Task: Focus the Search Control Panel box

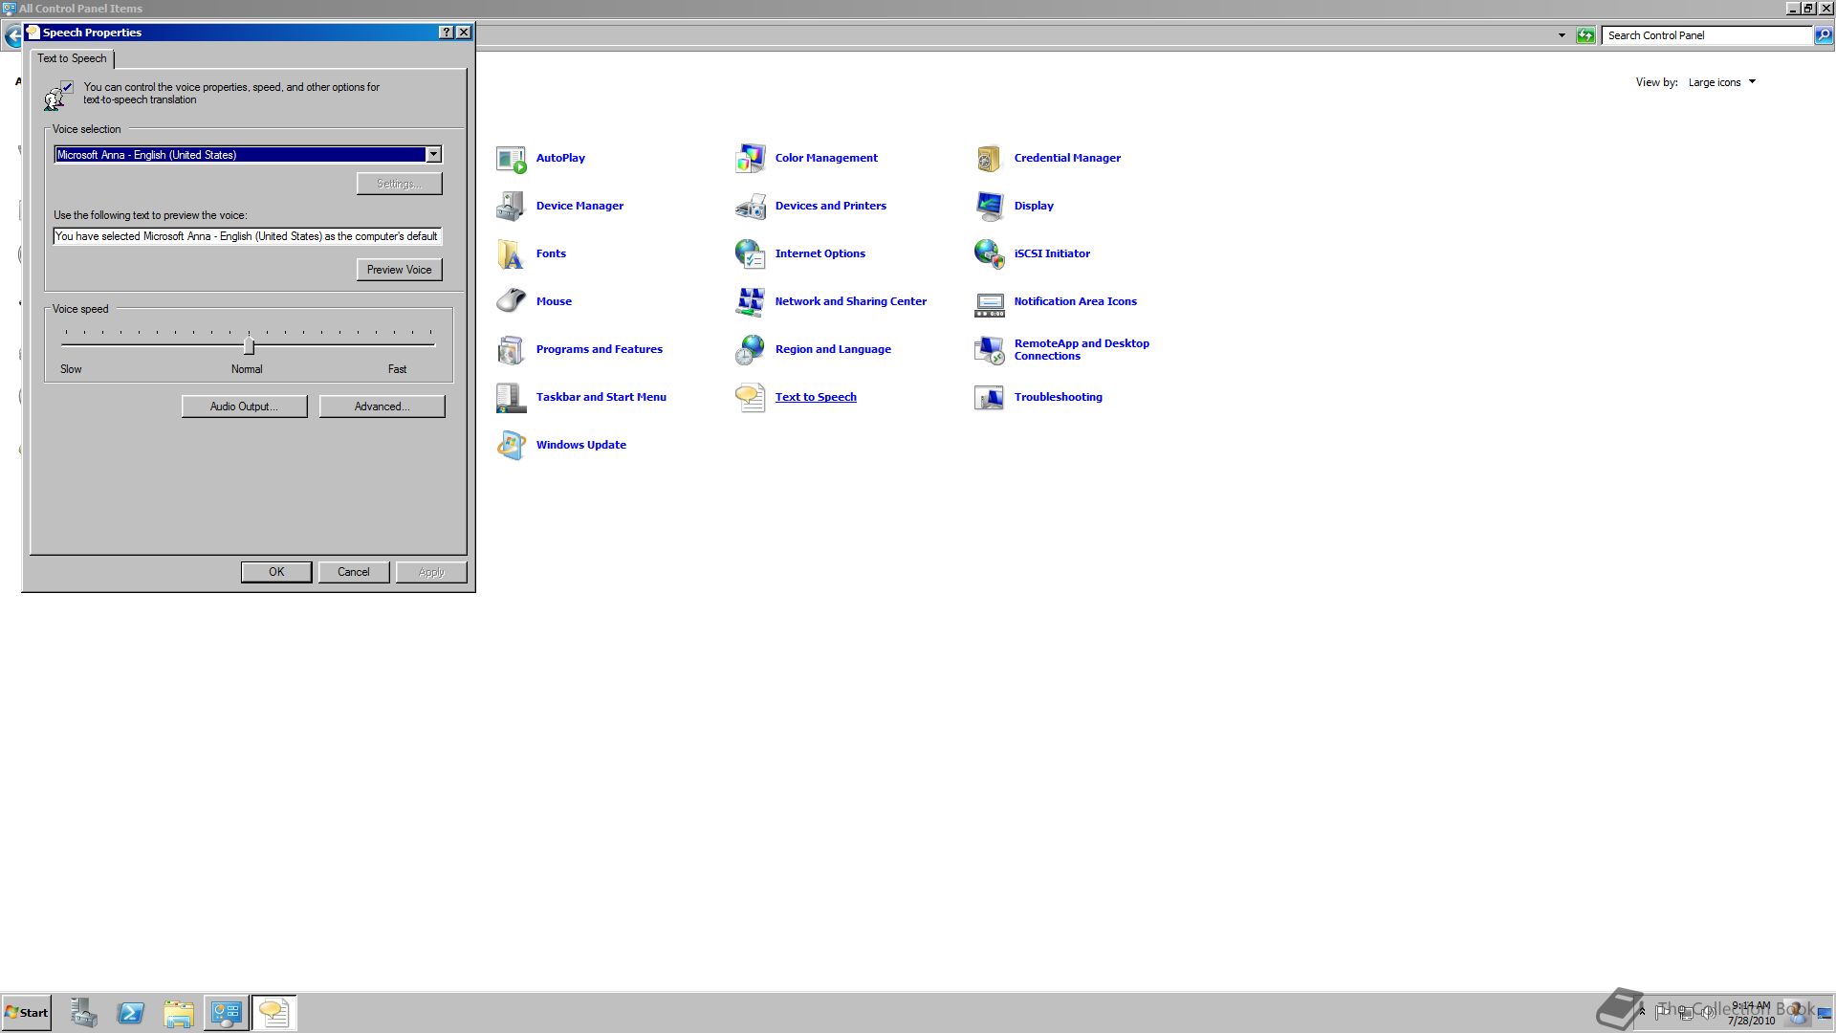Action: (x=1707, y=35)
